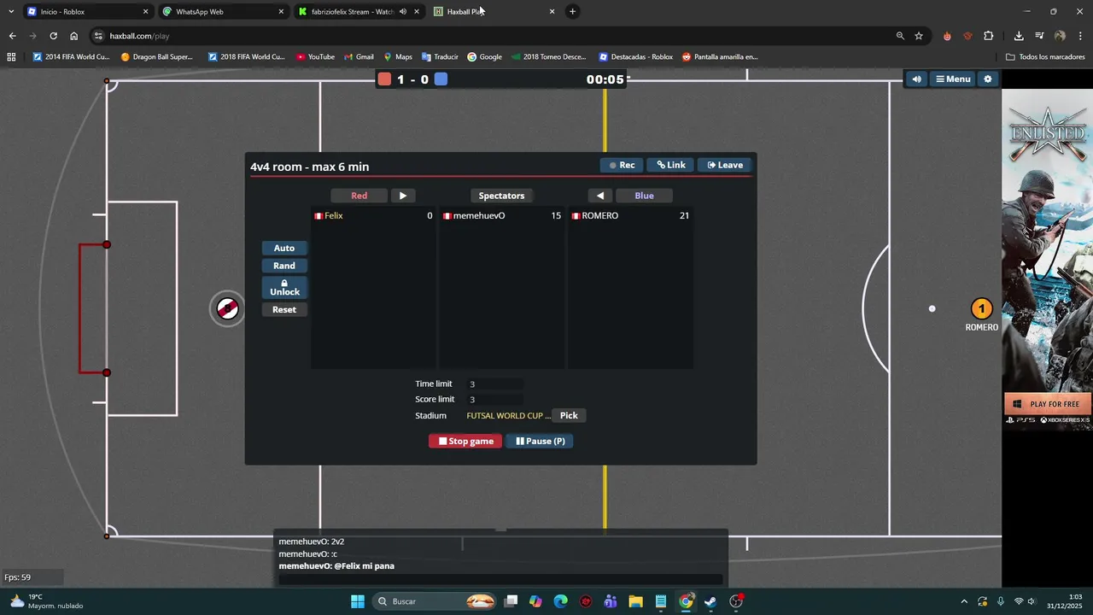Open the Time limit dropdown

pyautogui.click(x=494, y=384)
